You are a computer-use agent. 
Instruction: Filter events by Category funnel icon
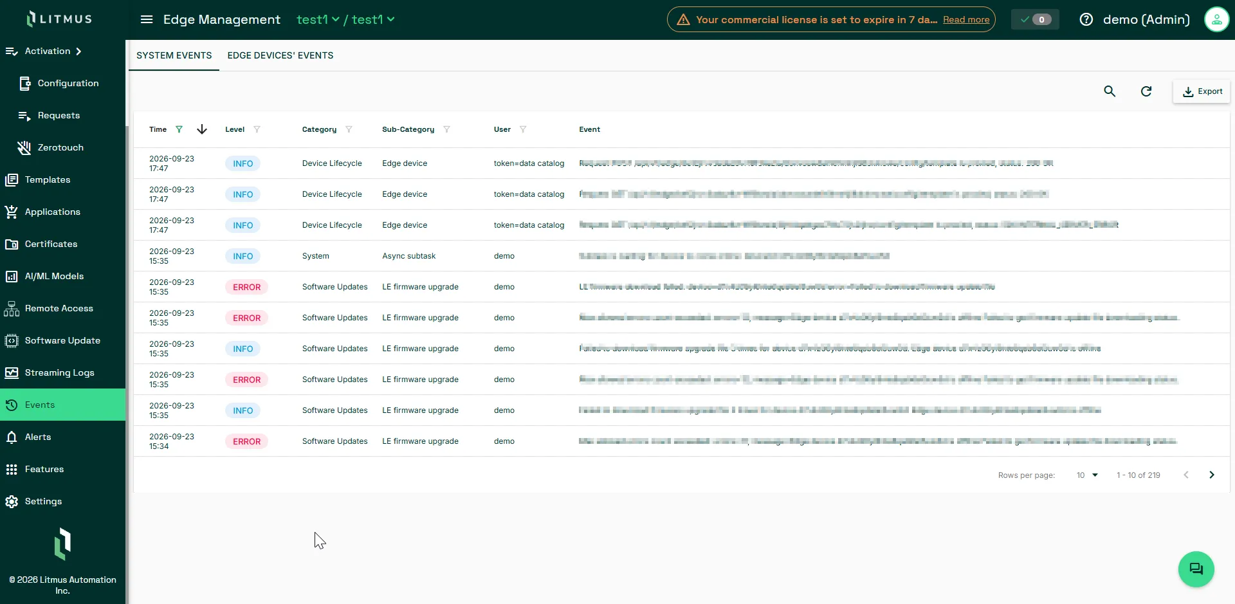(x=349, y=129)
